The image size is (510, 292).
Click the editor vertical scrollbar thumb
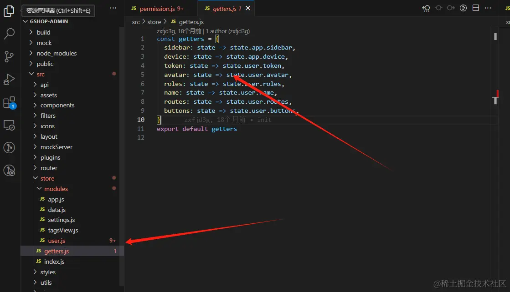tap(495, 36)
